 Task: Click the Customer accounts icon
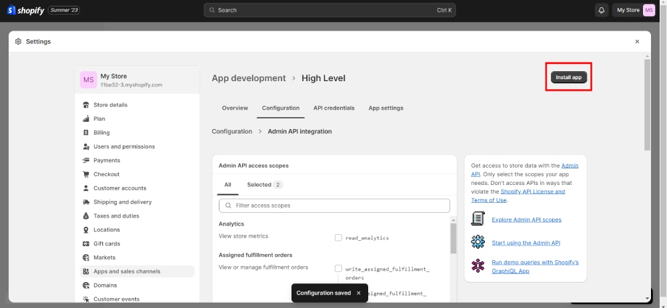tap(86, 188)
